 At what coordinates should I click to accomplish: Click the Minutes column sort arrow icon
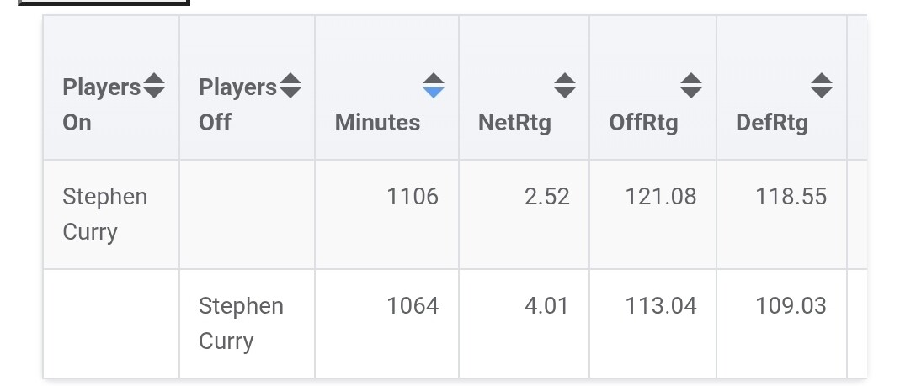click(434, 86)
